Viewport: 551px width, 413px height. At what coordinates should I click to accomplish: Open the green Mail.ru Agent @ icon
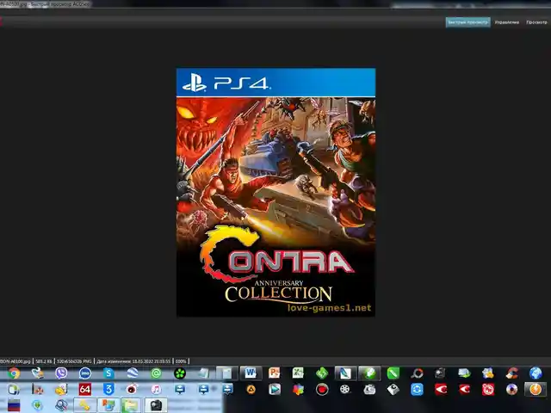pyautogui.click(x=156, y=373)
